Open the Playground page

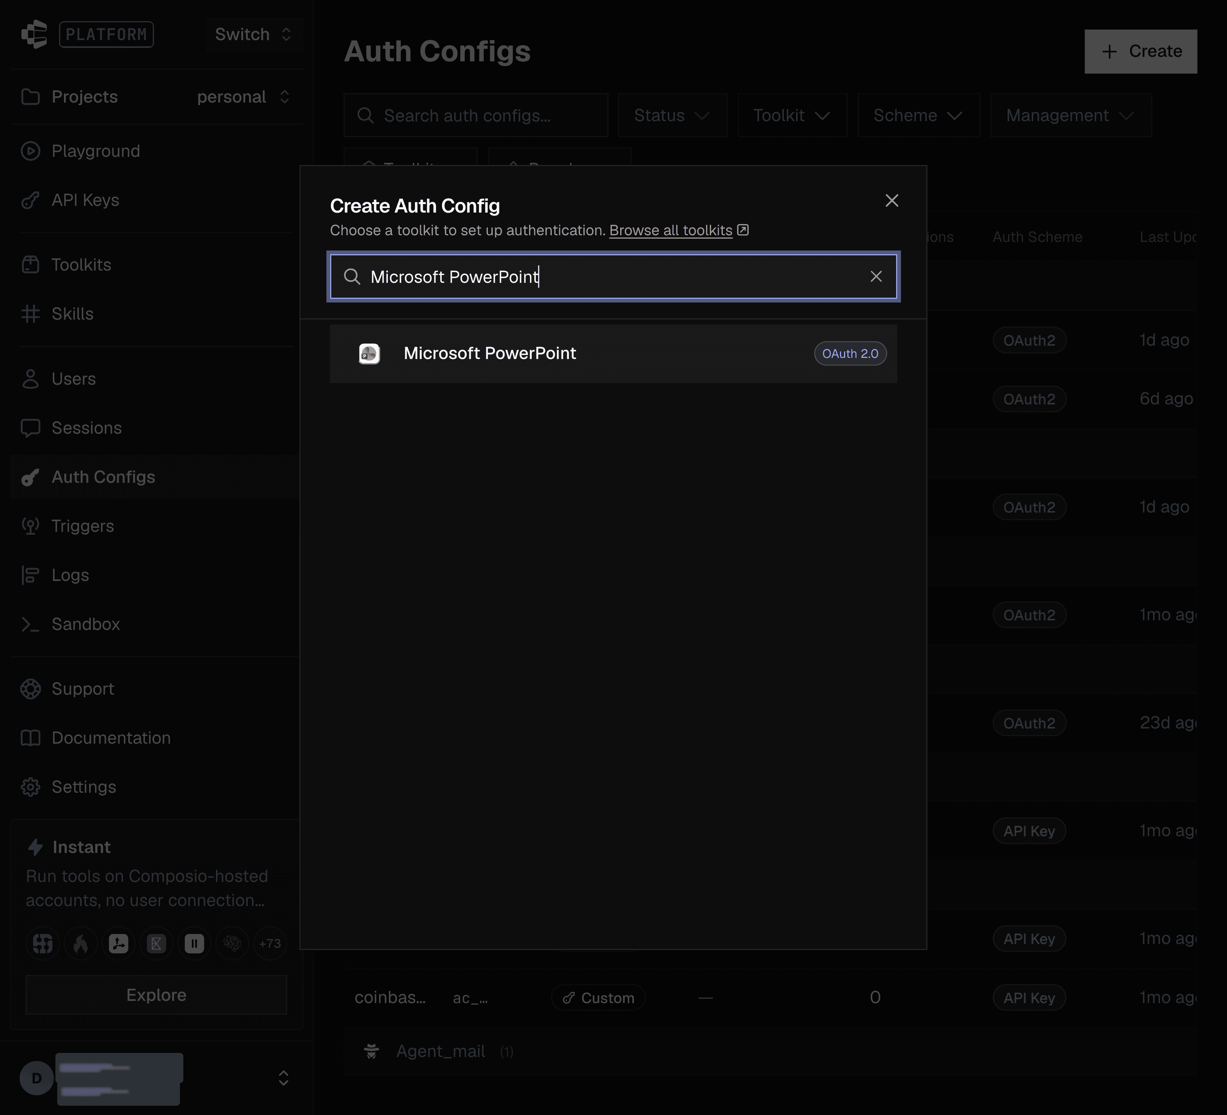[96, 151]
